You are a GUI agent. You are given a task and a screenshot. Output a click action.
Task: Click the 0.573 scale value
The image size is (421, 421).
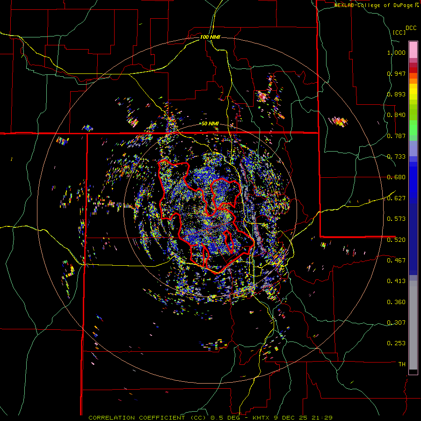click(396, 219)
